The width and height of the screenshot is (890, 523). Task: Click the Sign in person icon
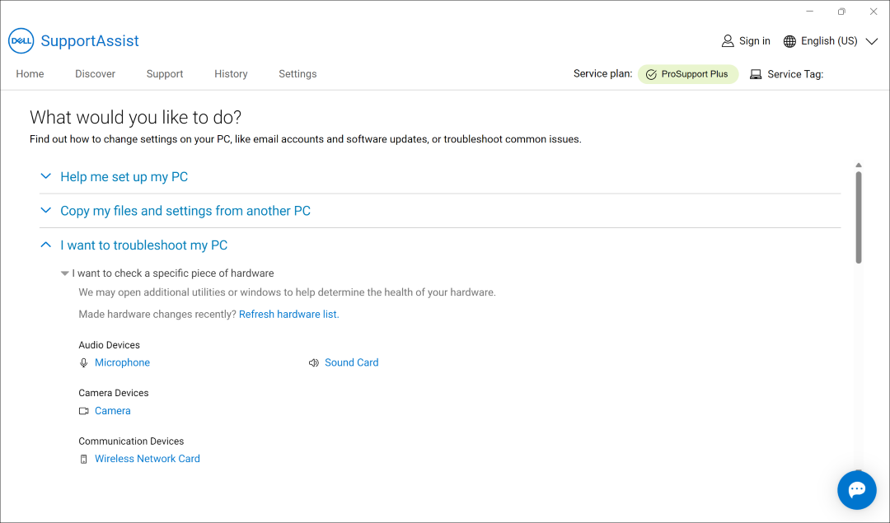point(728,40)
